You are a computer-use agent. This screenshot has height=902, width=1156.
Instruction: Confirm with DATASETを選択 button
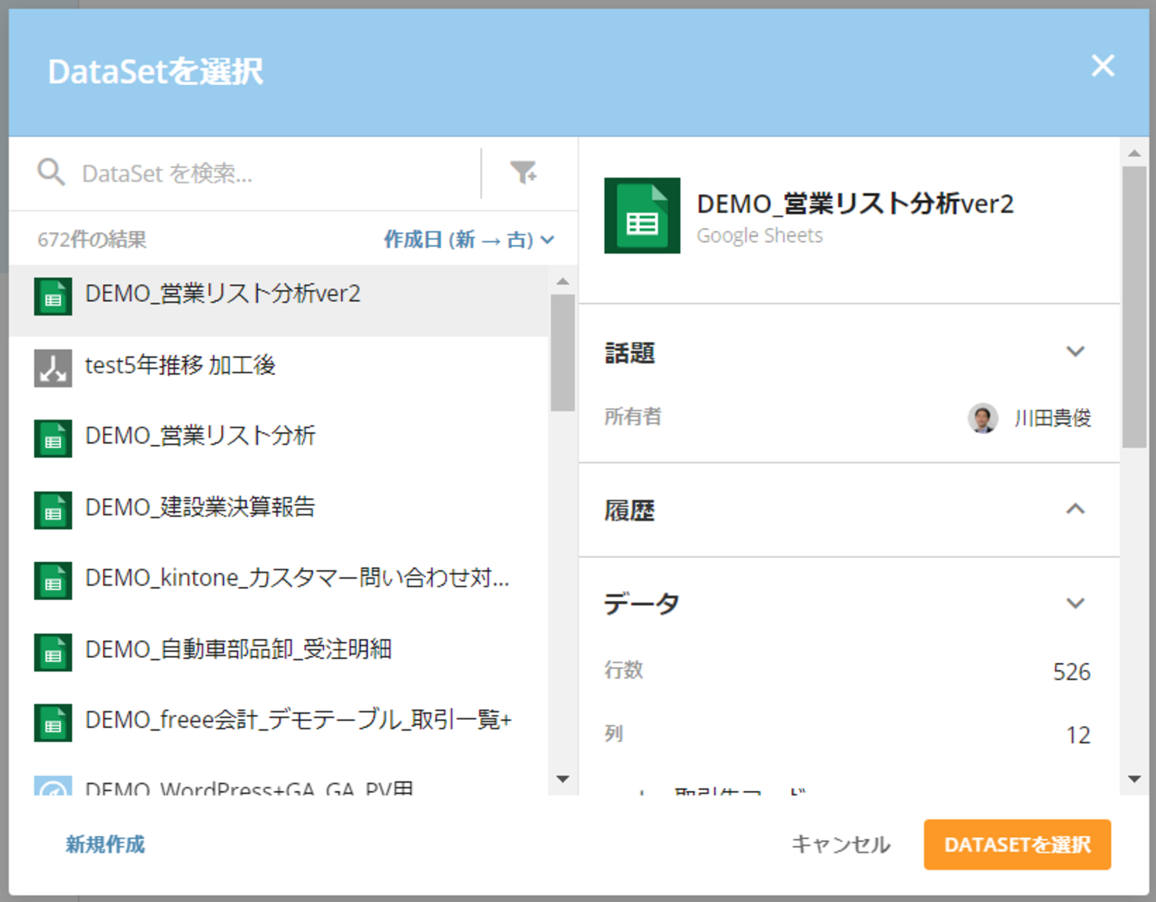coord(1017,844)
